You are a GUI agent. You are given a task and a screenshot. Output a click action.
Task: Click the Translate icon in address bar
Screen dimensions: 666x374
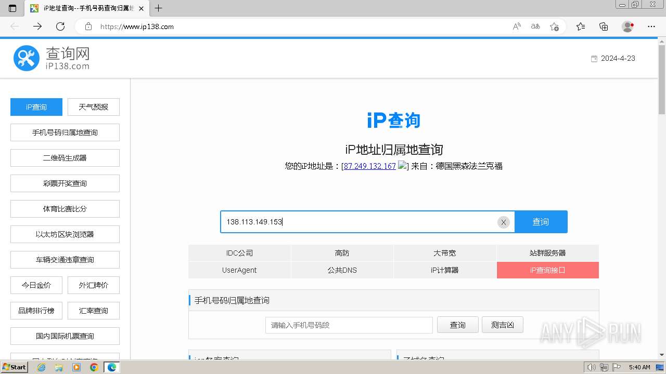pyautogui.click(x=535, y=26)
